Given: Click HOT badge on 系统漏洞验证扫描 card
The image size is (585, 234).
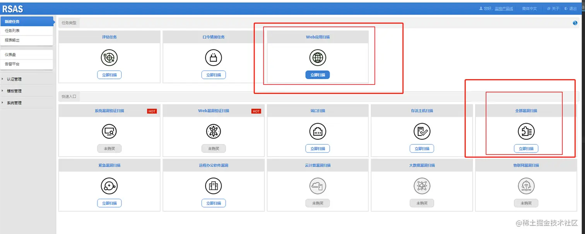Looking at the screenshot, I should point(152,111).
